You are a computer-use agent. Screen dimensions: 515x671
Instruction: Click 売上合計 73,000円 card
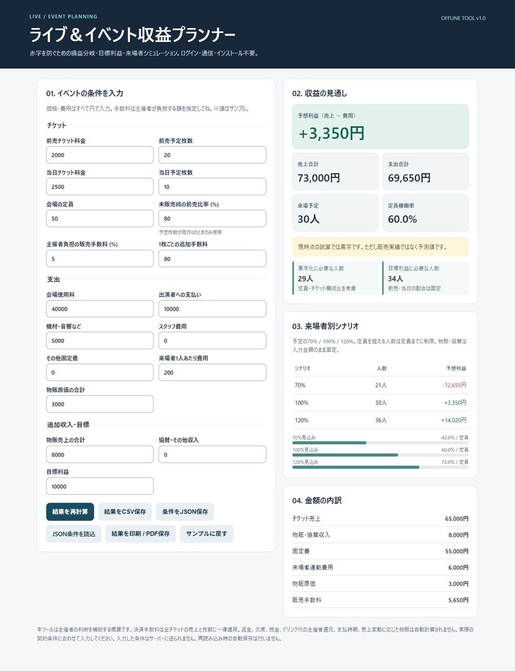point(335,172)
